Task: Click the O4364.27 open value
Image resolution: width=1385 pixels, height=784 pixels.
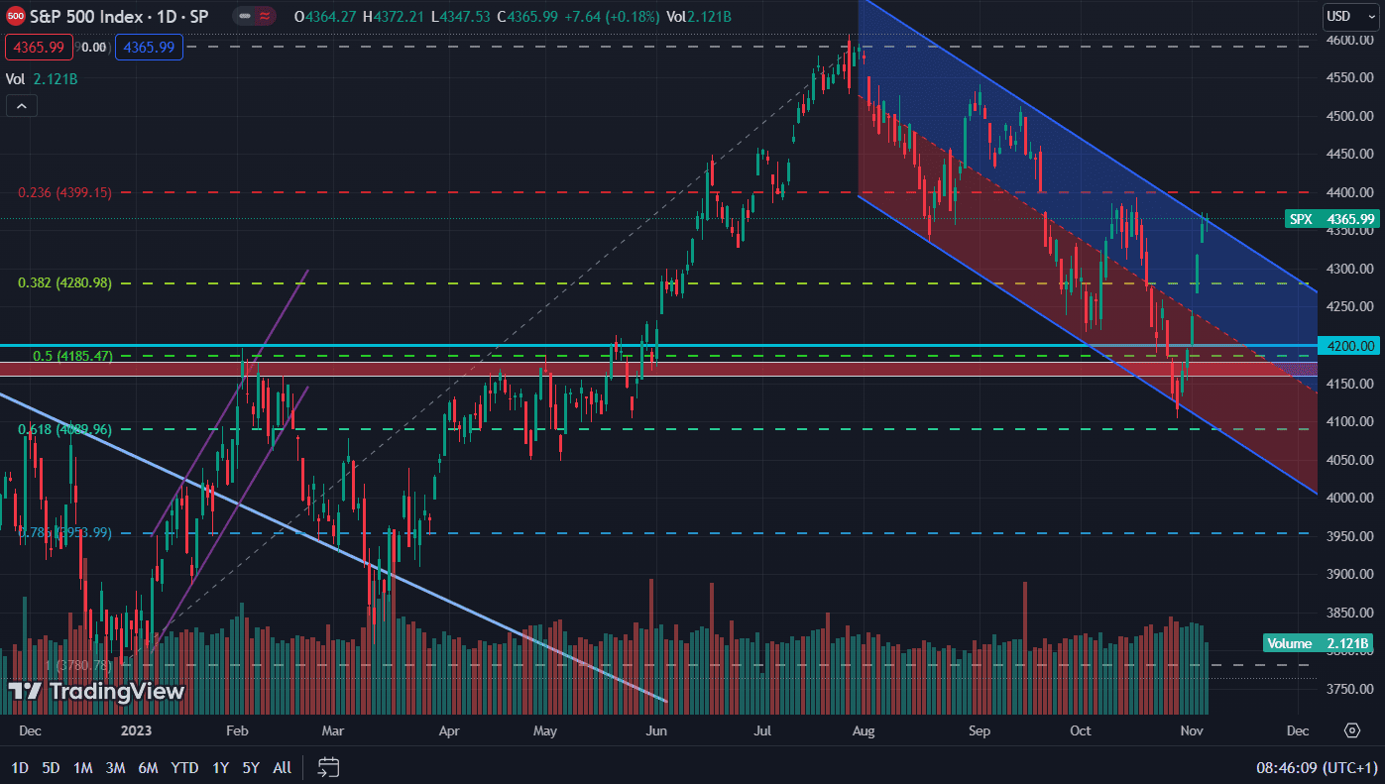Action: click(x=326, y=16)
